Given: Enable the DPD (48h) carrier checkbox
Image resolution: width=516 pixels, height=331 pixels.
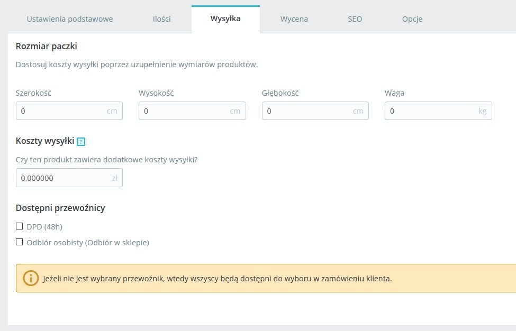Looking at the screenshot, I should pos(20,226).
